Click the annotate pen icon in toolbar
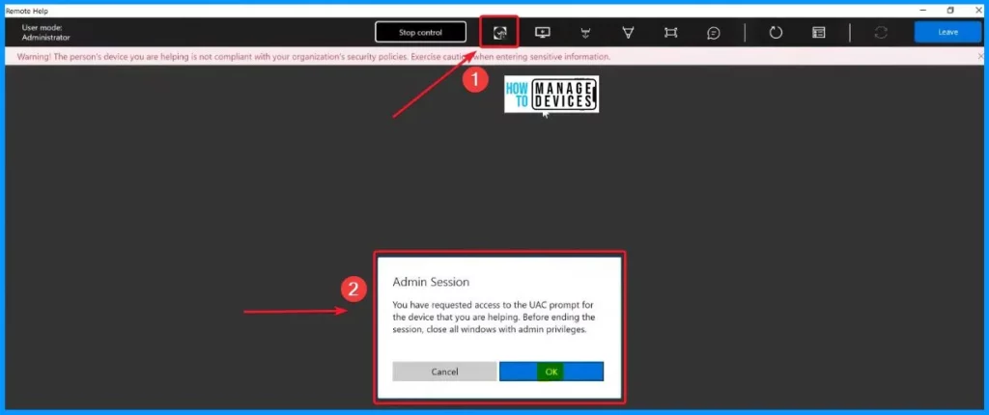Image resolution: width=989 pixels, height=415 pixels. (585, 33)
